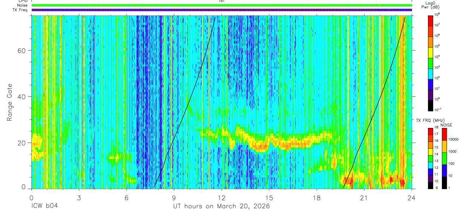The image size is (463, 214).
Task: Click "UT hours on March 20, 2026" axis title
Action: point(221,206)
